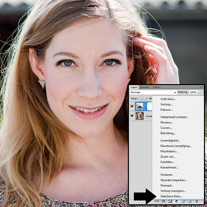
Task: Open the layers panel options menu
Action: click(x=201, y=87)
